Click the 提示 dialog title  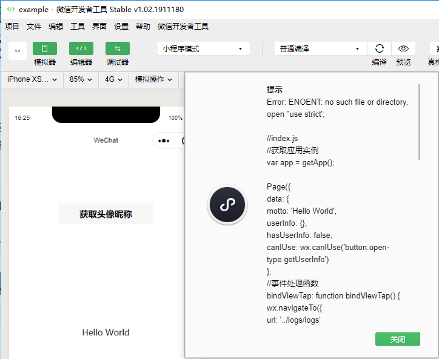pyautogui.click(x=275, y=90)
